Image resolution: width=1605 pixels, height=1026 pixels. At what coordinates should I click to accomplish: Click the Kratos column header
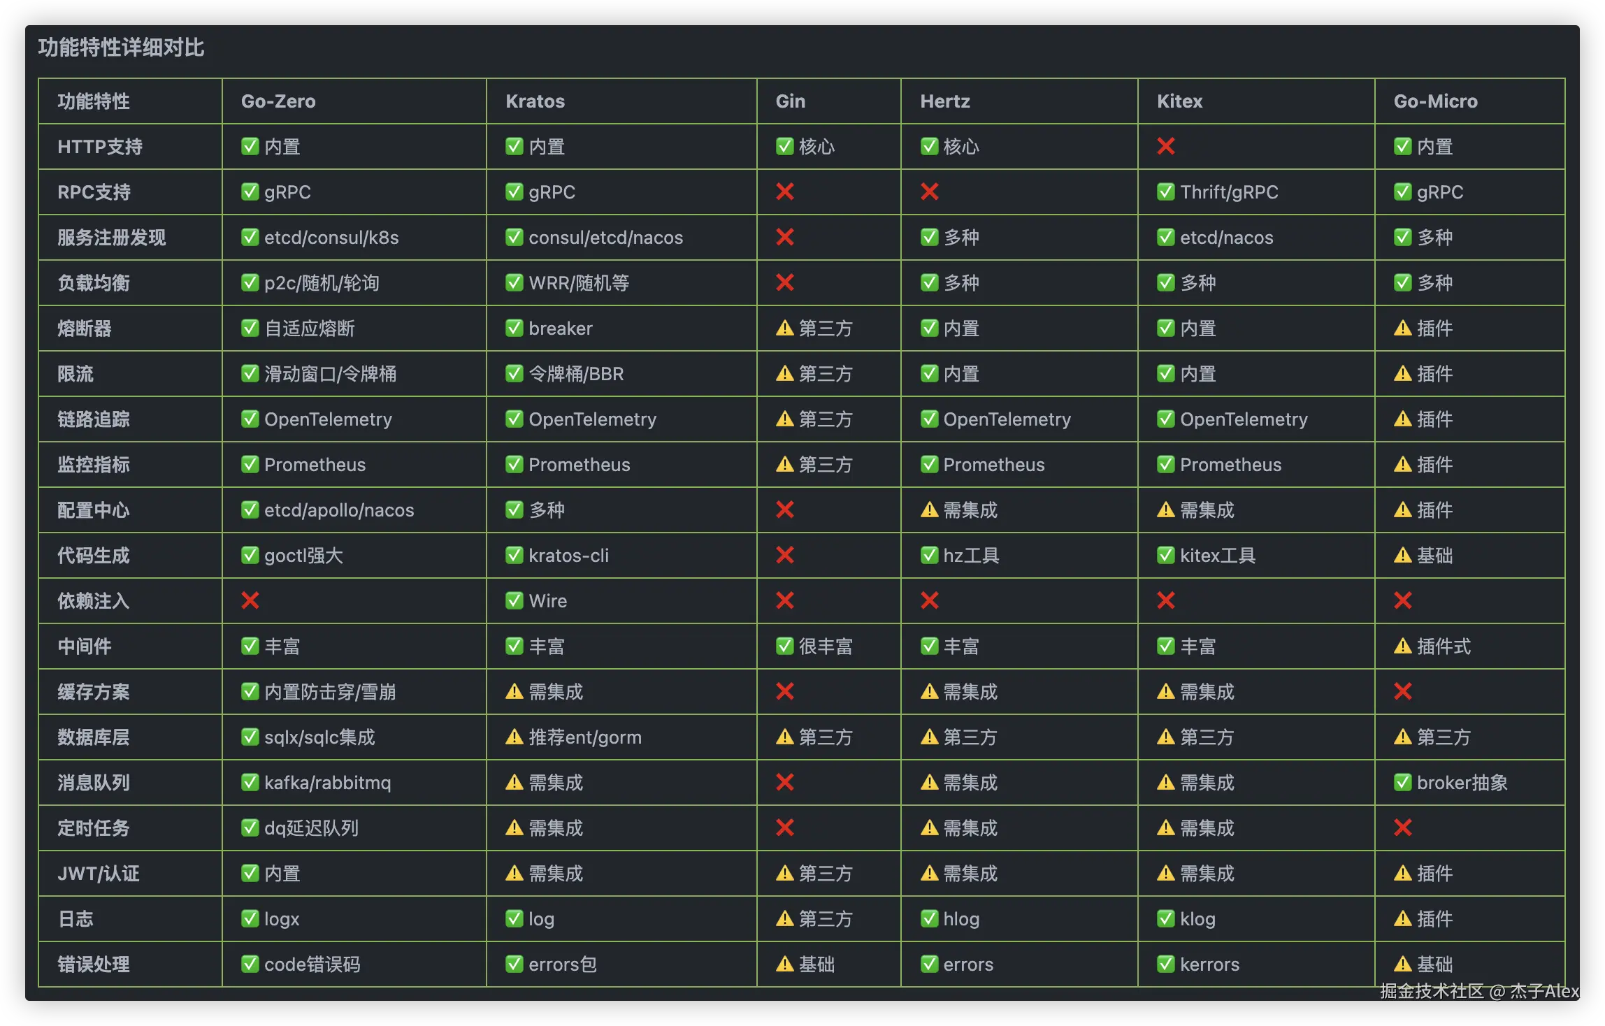coord(535,101)
